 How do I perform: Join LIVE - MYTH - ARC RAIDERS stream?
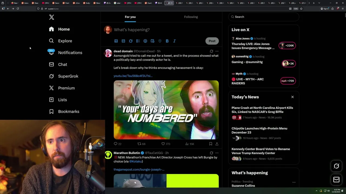coord(248,81)
